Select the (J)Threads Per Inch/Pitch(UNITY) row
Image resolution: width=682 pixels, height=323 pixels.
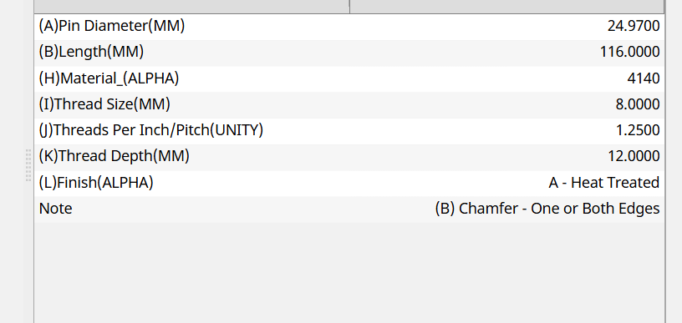(x=349, y=131)
